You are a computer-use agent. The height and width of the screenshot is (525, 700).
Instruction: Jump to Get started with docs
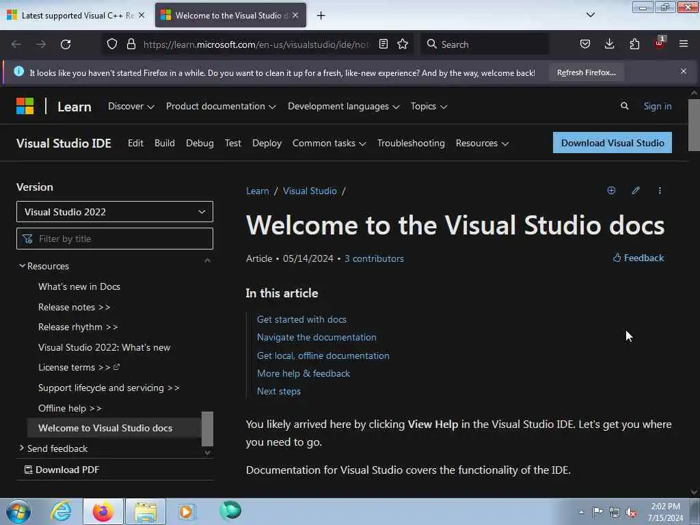coord(301,320)
